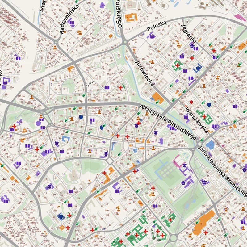The height and width of the screenshot is (247, 247).
Task: Click pharmacy pill at end of Warszawska label
Action: [x=202, y=140]
